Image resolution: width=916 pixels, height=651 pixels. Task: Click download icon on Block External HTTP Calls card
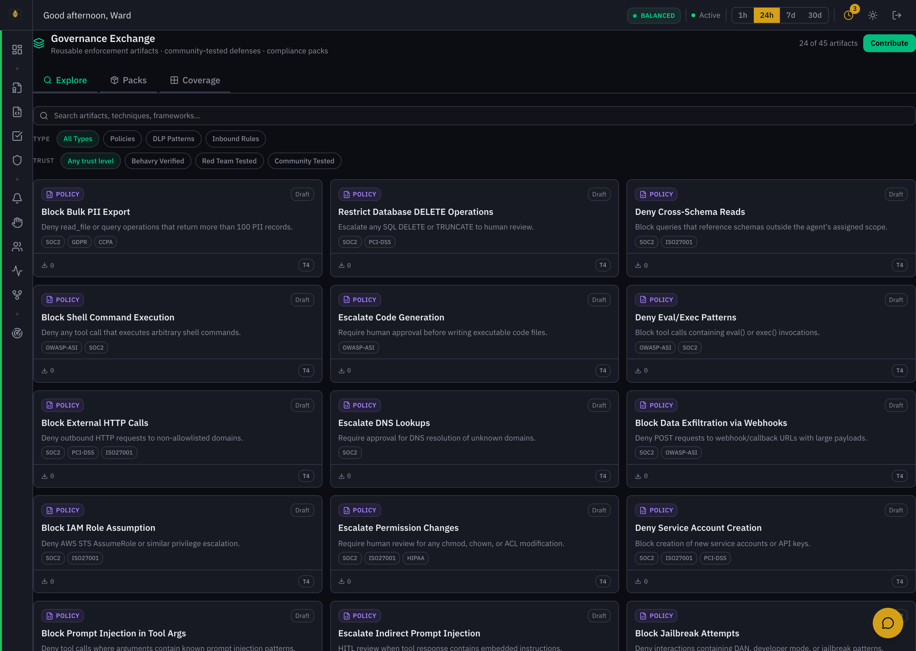tap(45, 476)
